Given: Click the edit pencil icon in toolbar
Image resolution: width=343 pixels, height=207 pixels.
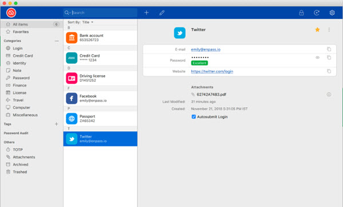Looking at the screenshot, I should point(162,13).
